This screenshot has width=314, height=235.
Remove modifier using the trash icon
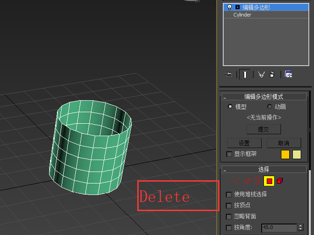click(272, 74)
